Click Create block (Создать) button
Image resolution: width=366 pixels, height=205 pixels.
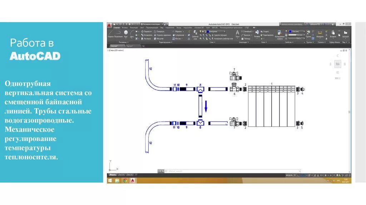click(265, 31)
